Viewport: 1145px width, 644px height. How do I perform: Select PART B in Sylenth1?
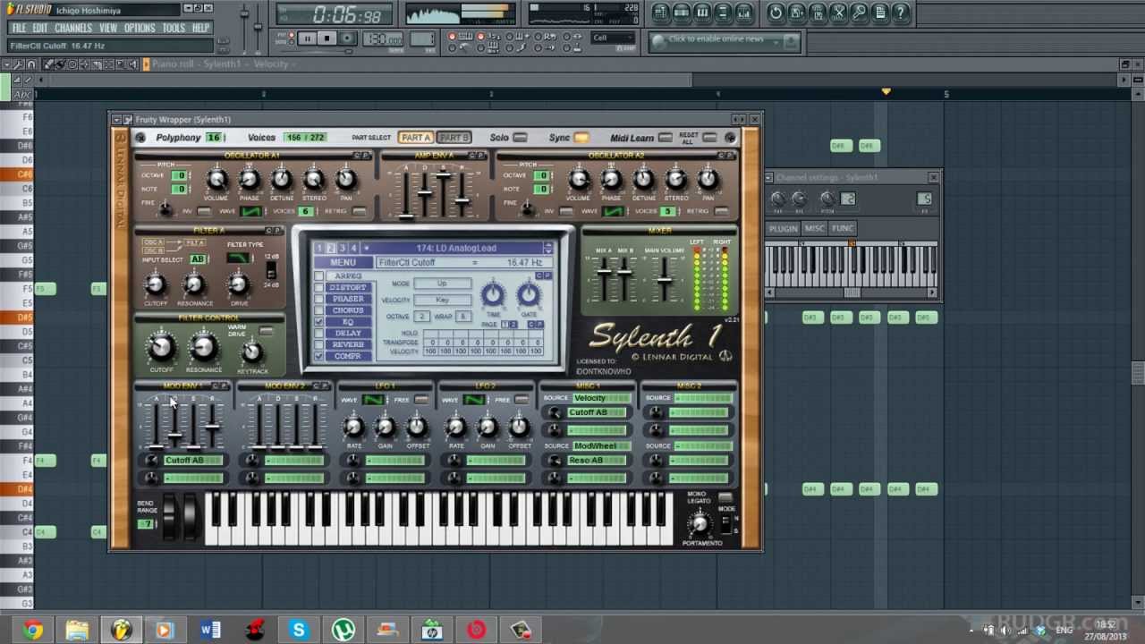[x=454, y=138]
